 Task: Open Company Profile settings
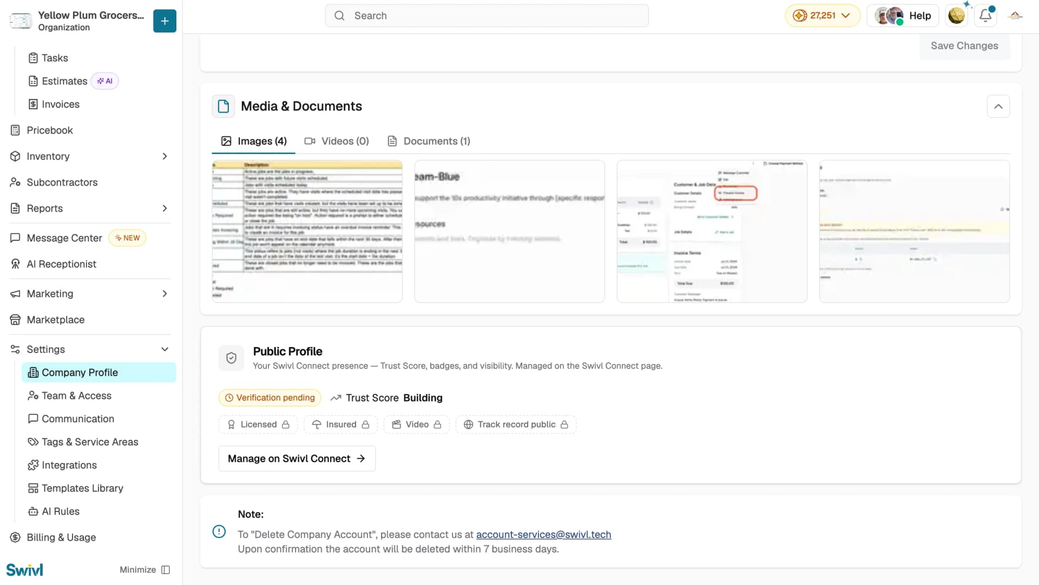[x=99, y=372]
